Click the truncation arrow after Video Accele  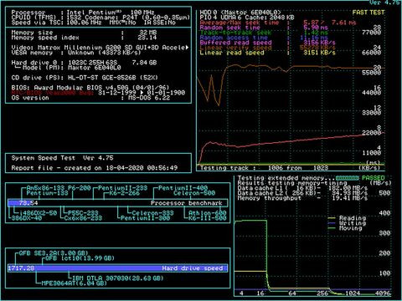click(187, 48)
